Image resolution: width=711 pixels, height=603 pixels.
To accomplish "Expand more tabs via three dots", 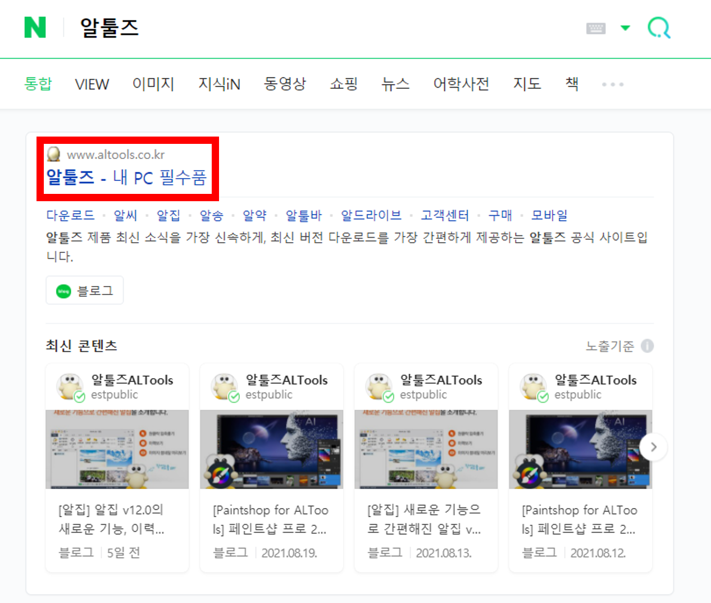I will click(x=613, y=84).
